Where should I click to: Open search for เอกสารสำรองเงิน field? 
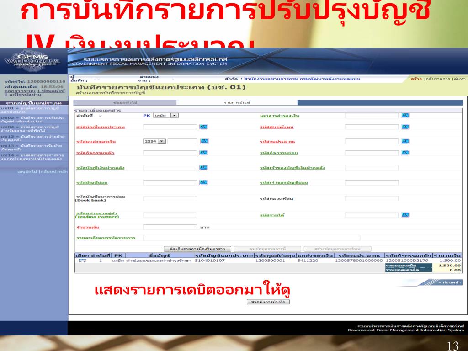tap(405, 116)
